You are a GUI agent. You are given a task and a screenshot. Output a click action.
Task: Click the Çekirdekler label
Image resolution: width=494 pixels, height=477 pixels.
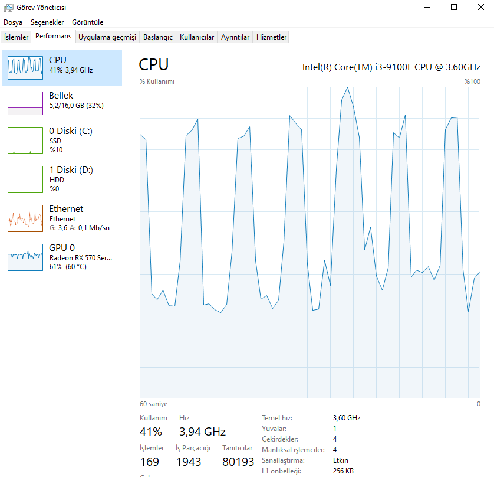tap(280, 439)
